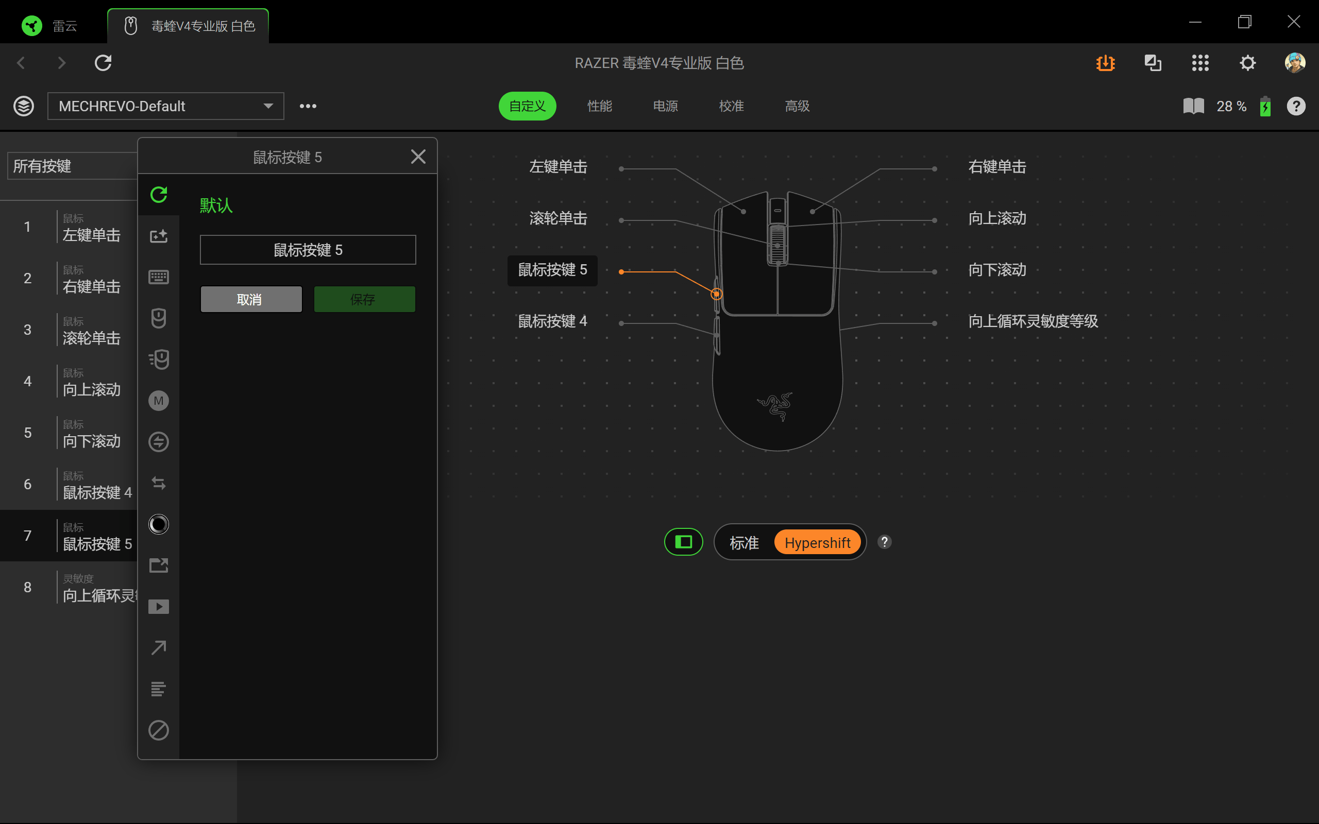
Task: Open the user guide book icon
Action: click(1194, 106)
